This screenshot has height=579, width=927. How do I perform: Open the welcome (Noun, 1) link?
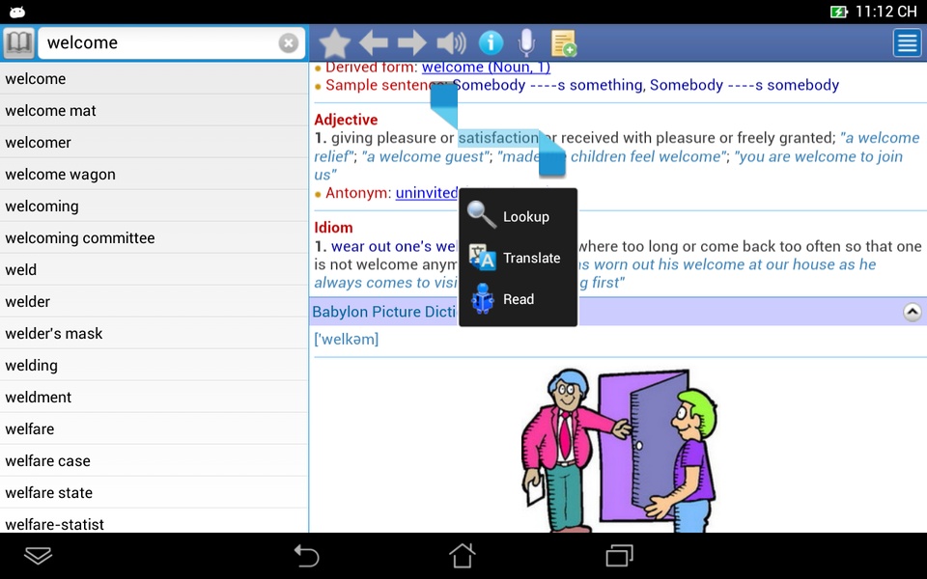(486, 68)
